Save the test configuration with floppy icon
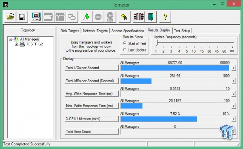This screenshot has height=149, width=243. point(22,17)
